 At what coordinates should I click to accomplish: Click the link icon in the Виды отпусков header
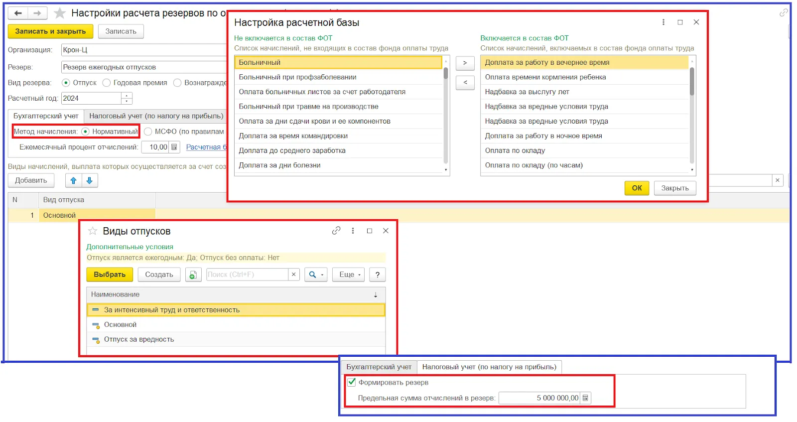click(x=336, y=231)
